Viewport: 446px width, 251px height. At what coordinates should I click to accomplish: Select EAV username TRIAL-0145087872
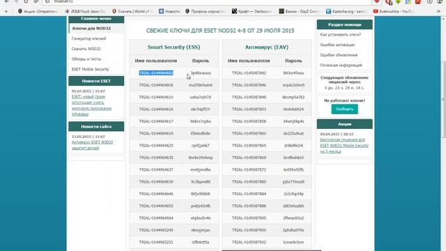(x=249, y=169)
